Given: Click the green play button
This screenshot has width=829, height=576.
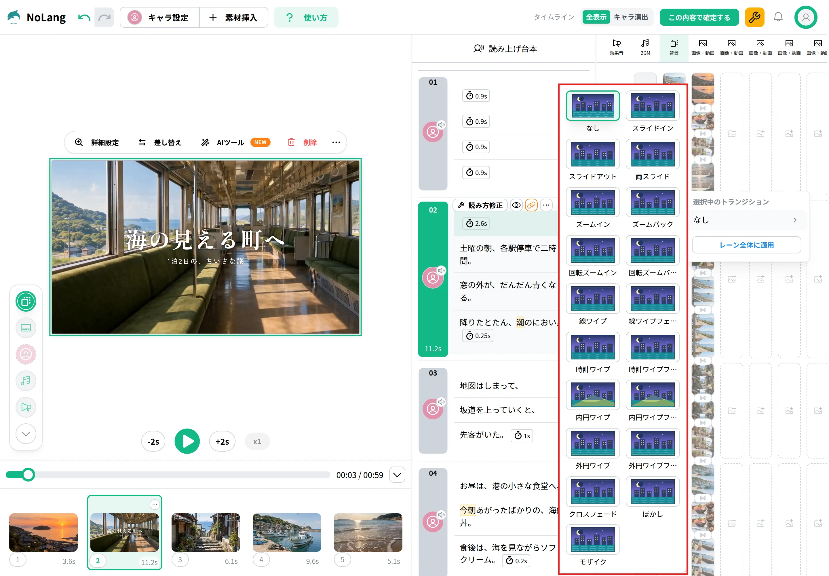Looking at the screenshot, I should point(187,441).
